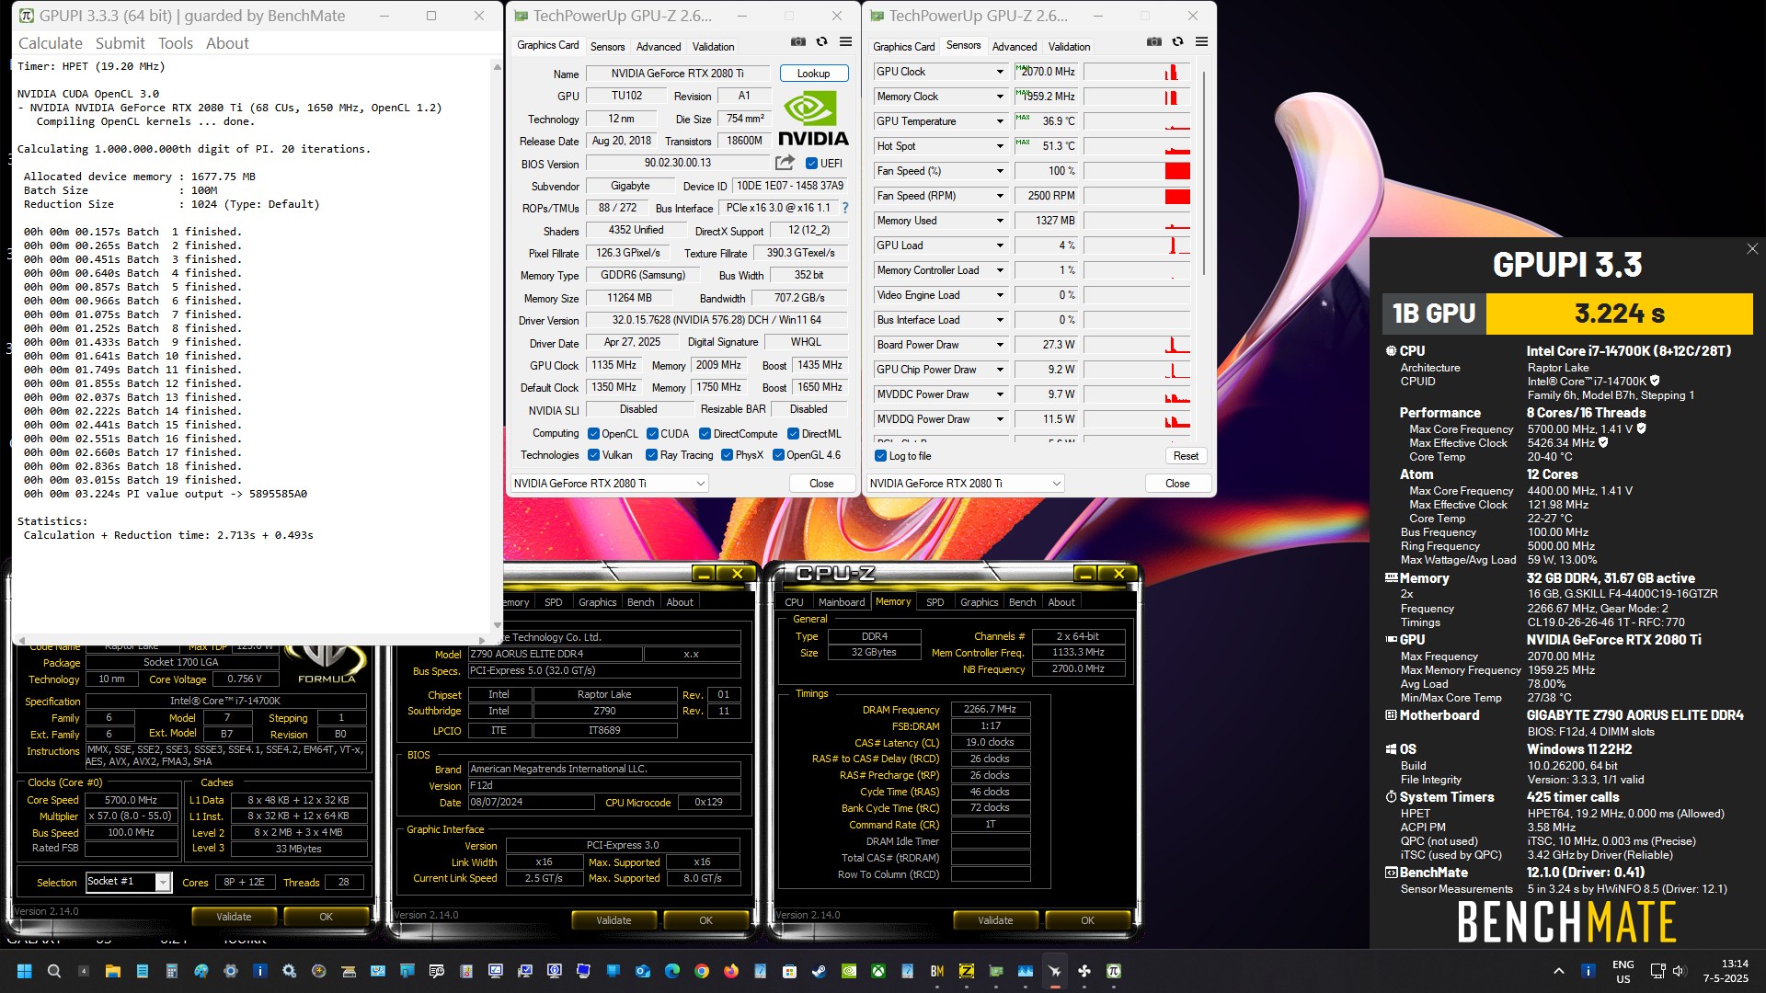Toggle PhysX checkbox

[727, 455]
